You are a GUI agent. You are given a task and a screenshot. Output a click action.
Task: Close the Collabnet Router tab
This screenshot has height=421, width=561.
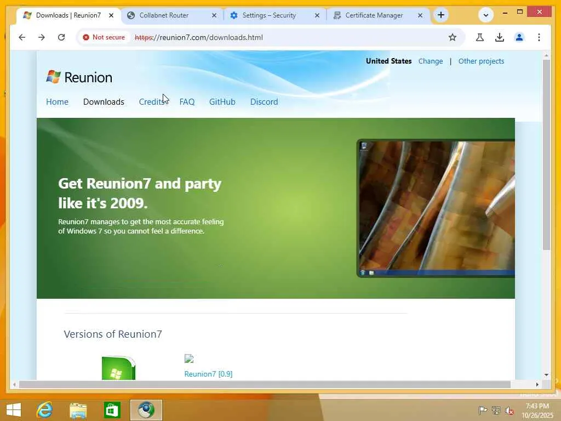tap(214, 15)
